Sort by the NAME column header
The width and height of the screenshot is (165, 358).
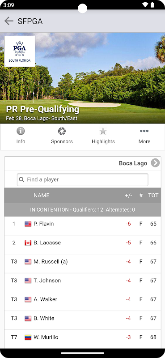[x=42, y=196]
